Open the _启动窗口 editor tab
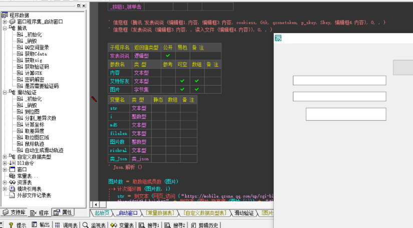This screenshot has height=228, width=413. click(127, 213)
